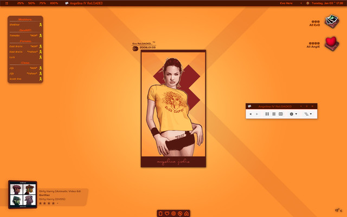This screenshot has height=217, width=347.
Task: Set rating with the first star
Action: [x=41, y=203]
